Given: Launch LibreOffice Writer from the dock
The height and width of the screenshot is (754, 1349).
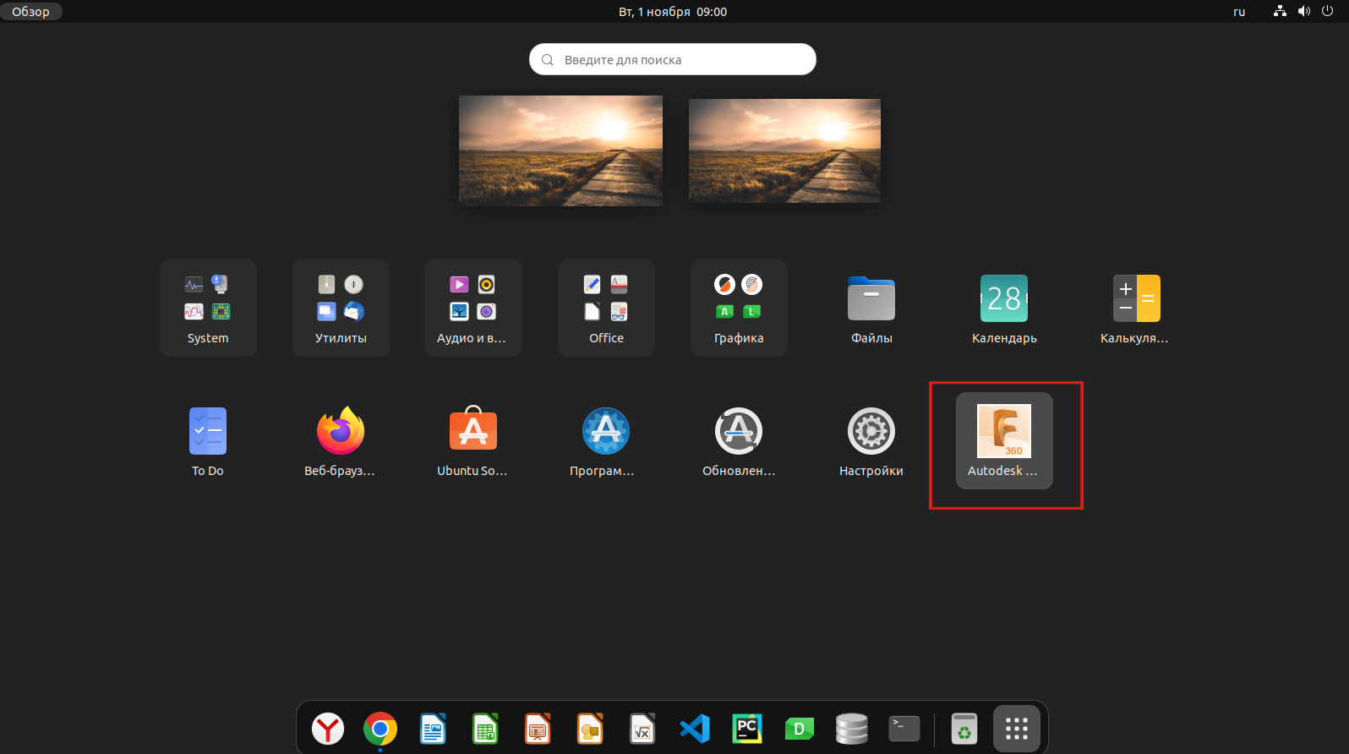Looking at the screenshot, I should [x=433, y=729].
